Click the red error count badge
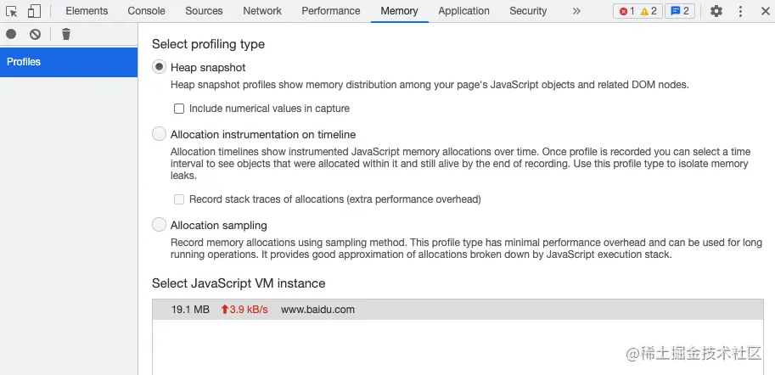This screenshot has width=775, height=375. (626, 11)
